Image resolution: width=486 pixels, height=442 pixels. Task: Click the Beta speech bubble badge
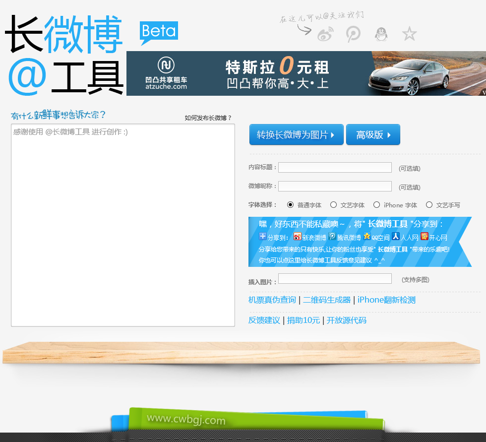(159, 33)
